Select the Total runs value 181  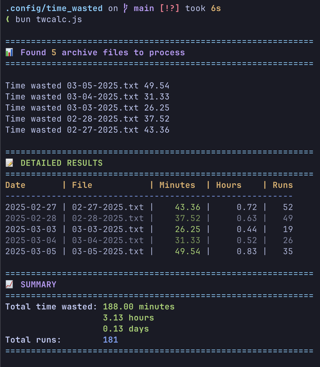tap(110, 340)
